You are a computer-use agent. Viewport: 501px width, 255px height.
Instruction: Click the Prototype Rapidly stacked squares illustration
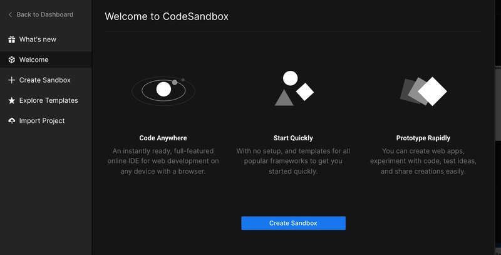(423, 91)
